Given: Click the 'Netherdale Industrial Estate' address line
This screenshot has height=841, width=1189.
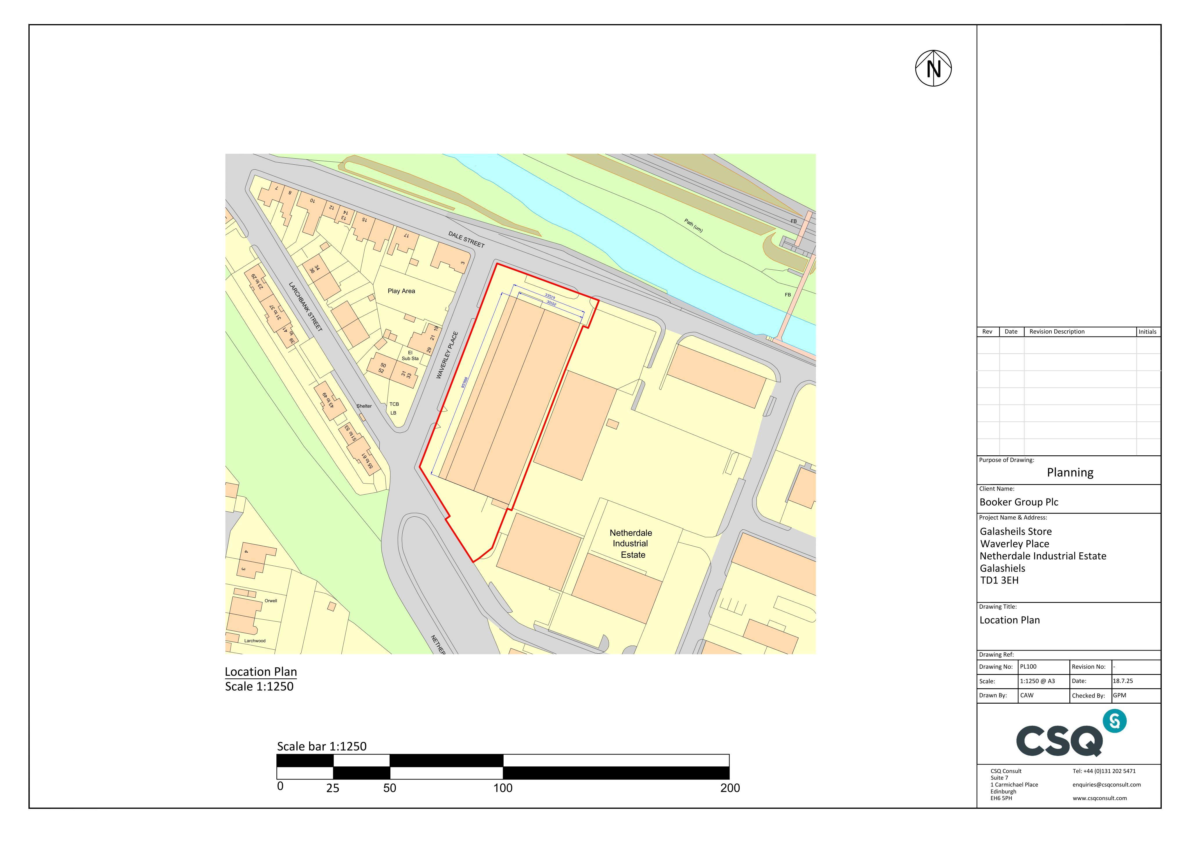Looking at the screenshot, I should (x=1043, y=556).
